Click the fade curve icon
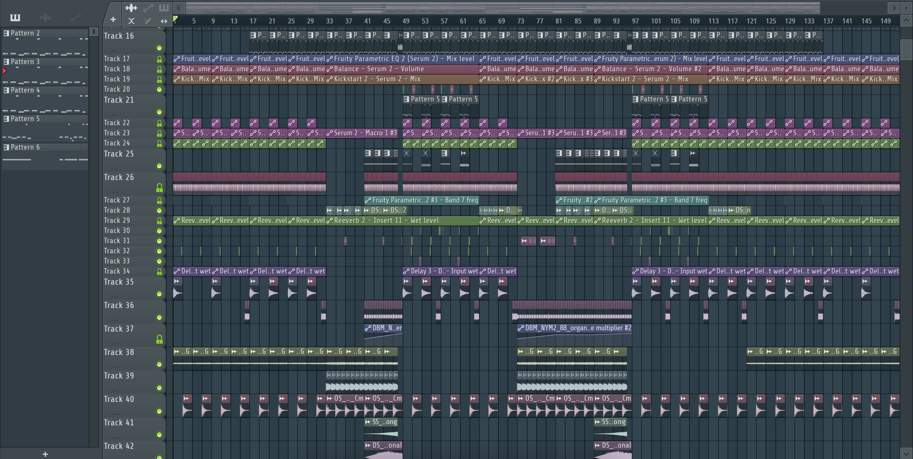The width and height of the screenshot is (913, 459). (x=148, y=21)
